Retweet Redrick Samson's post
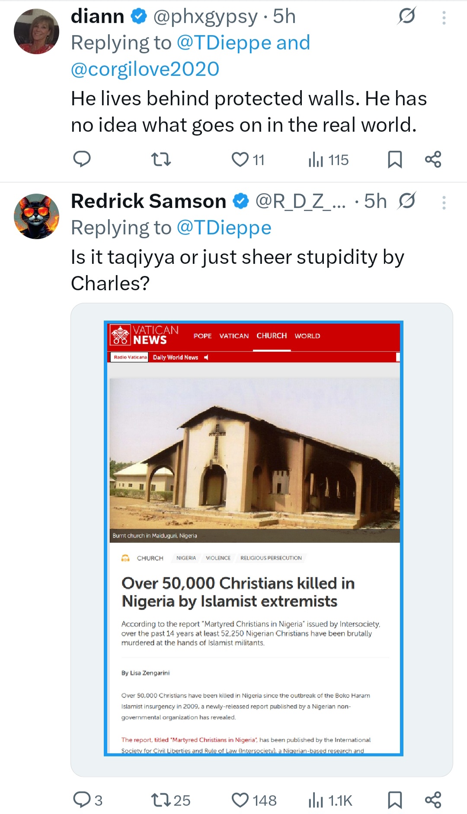 [x=161, y=800]
